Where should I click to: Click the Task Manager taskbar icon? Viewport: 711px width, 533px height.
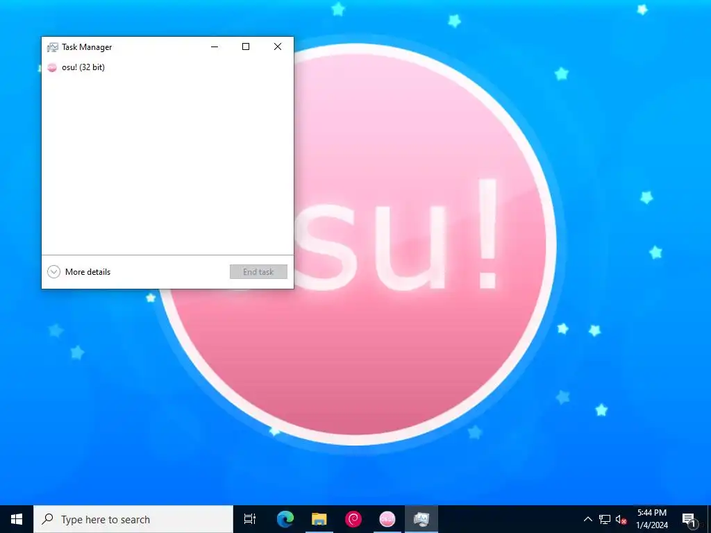(421, 519)
